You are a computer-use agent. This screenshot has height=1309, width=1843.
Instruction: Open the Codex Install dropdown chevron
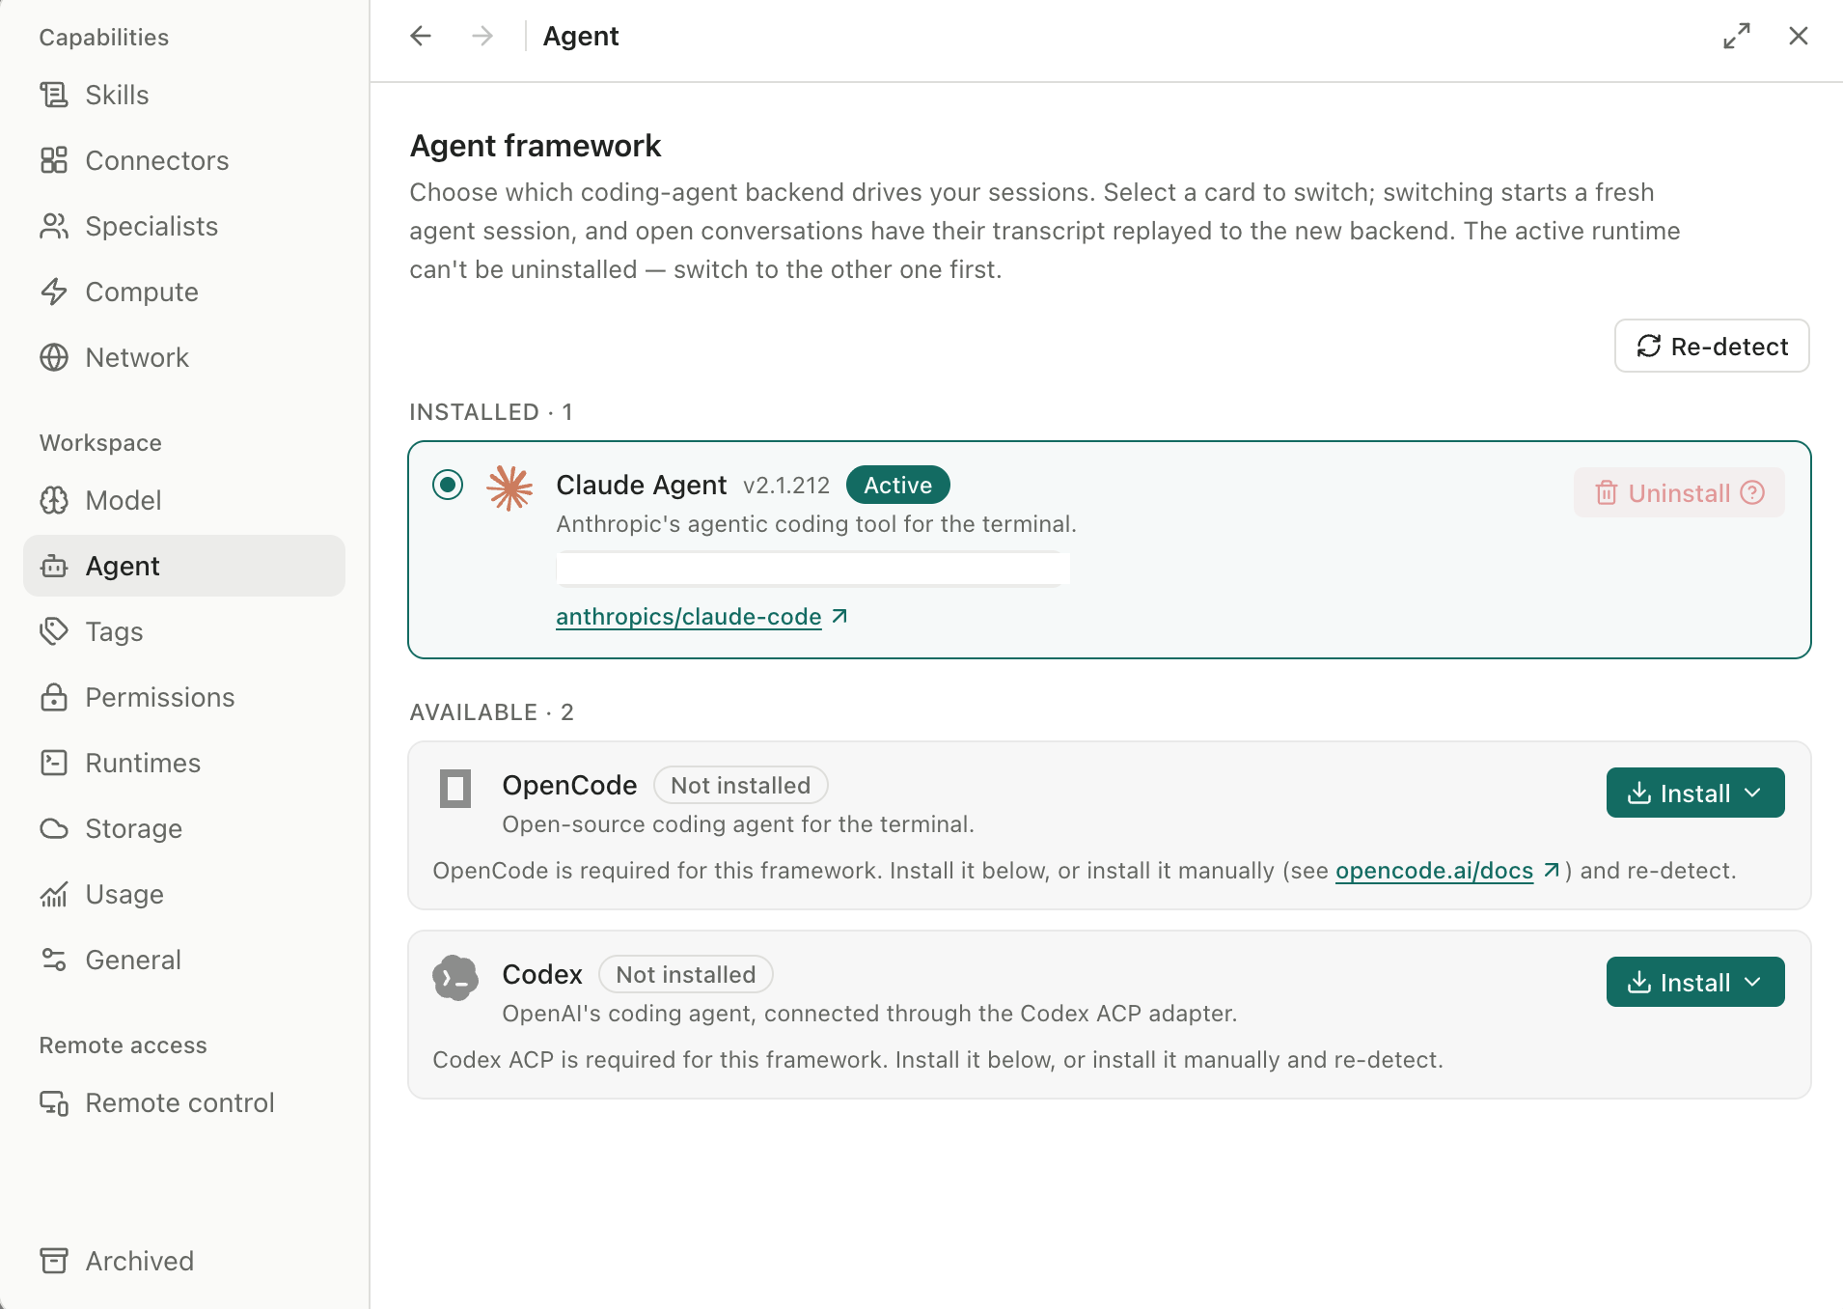tap(1754, 982)
